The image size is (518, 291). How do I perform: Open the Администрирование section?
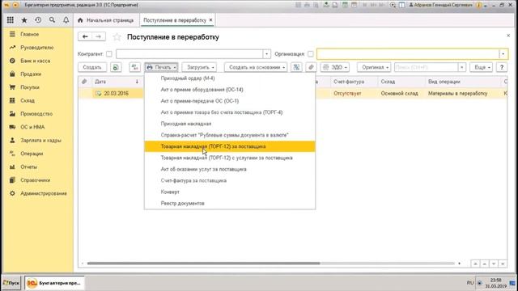[x=43, y=193]
